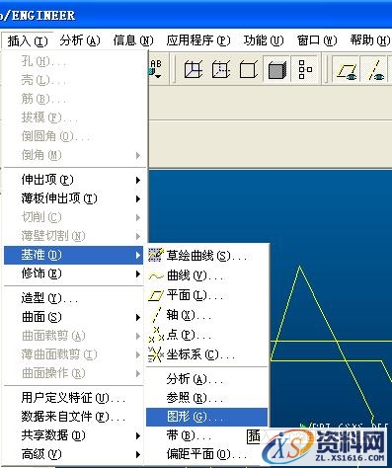The width and height of the screenshot is (392, 468).
Task: Select highlighted 图形(G) option
Action: pyautogui.click(x=207, y=417)
